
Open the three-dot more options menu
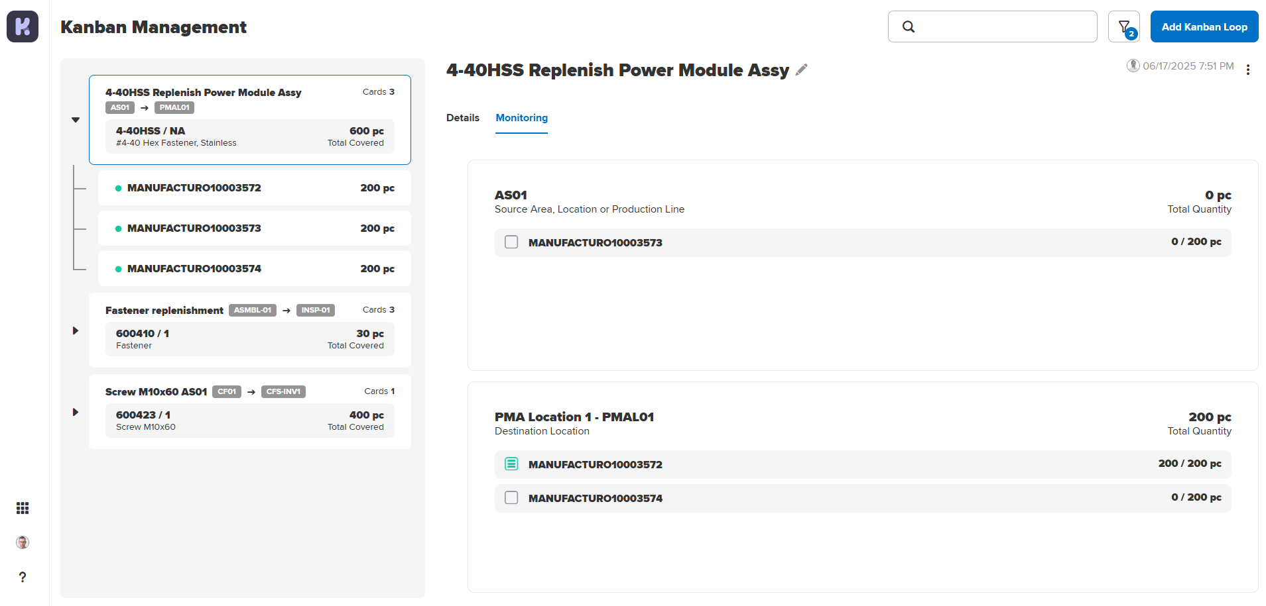click(1247, 70)
